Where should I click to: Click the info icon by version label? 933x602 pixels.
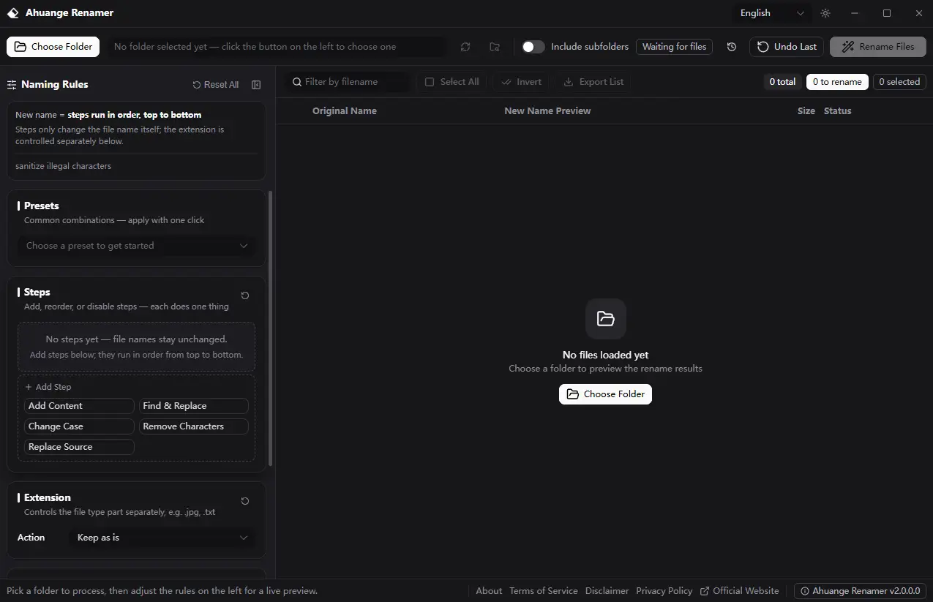click(805, 591)
